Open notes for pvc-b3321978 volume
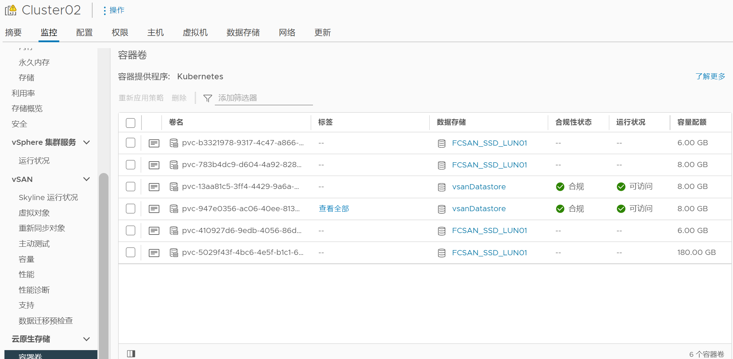Image resolution: width=733 pixels, height=359 pixels. tap(154, 143)
